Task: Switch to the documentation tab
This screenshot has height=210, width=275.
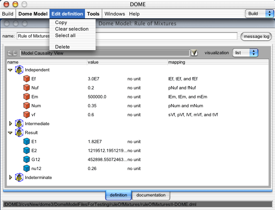Action: click(151, 195)
